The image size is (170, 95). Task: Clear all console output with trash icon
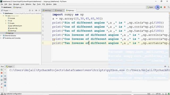[5, 86]
